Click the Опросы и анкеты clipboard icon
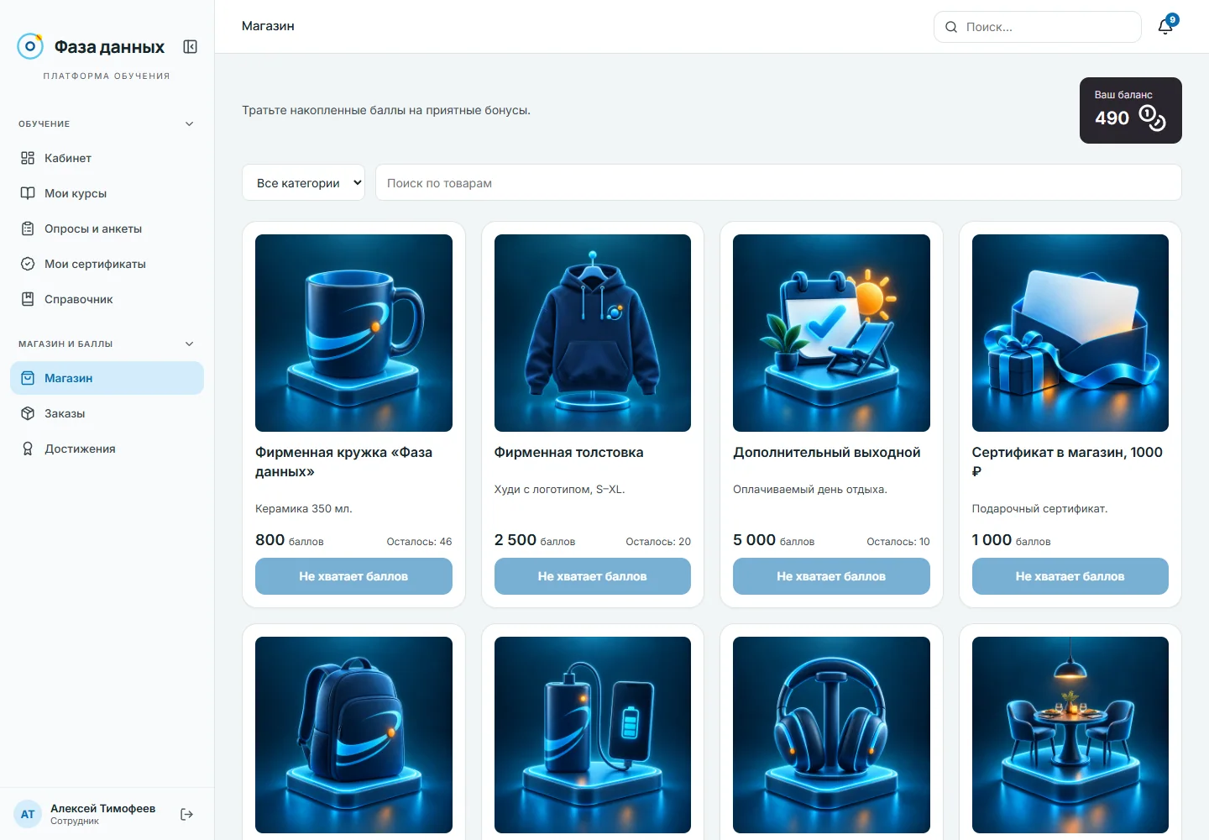Image resolution: width=1209 pixels, height=840 pixels. click(x=28, y=228)
